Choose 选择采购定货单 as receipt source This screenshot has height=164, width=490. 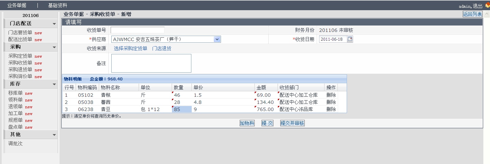click(x=130, y=49)
